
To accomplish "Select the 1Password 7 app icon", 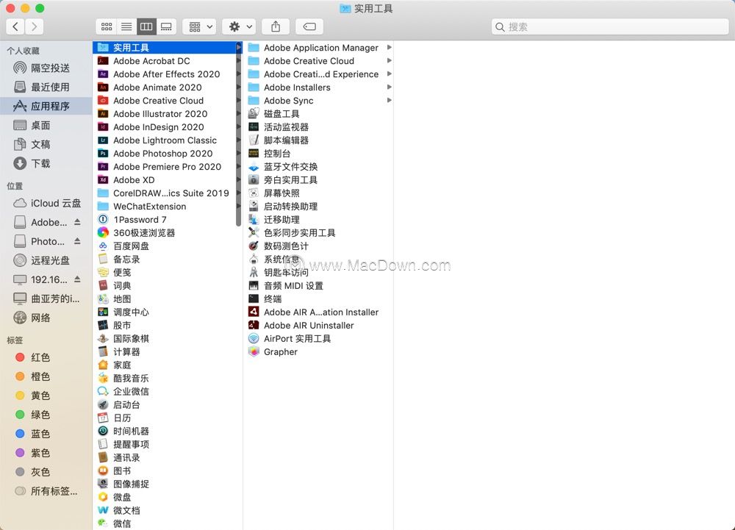I will coord(103,219).
